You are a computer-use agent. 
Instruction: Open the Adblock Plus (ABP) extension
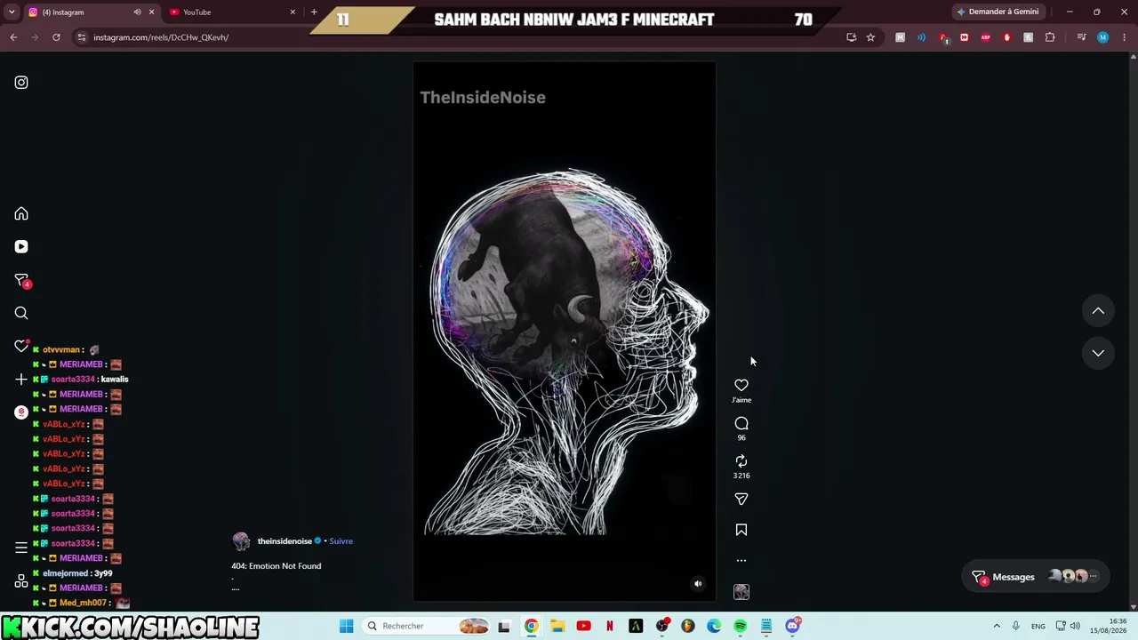pyautogui.click(x=985, y=37)
